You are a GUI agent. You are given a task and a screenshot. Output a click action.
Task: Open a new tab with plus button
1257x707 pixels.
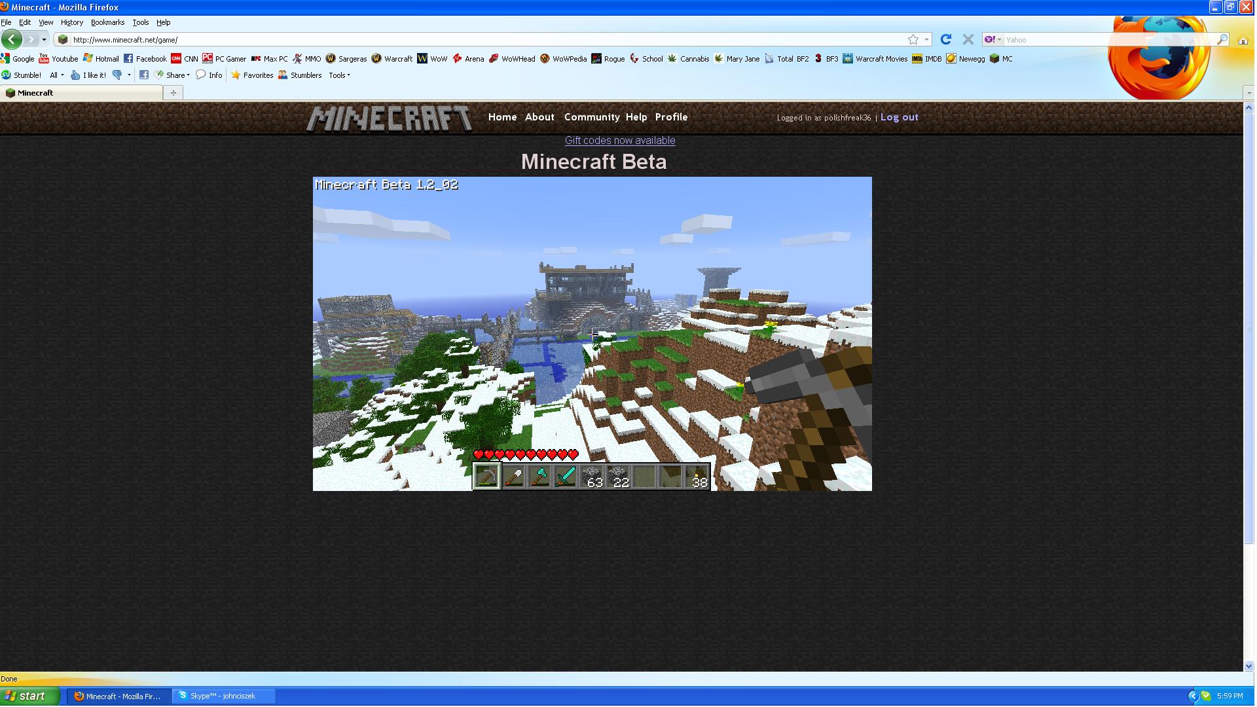tap(173, 93)
